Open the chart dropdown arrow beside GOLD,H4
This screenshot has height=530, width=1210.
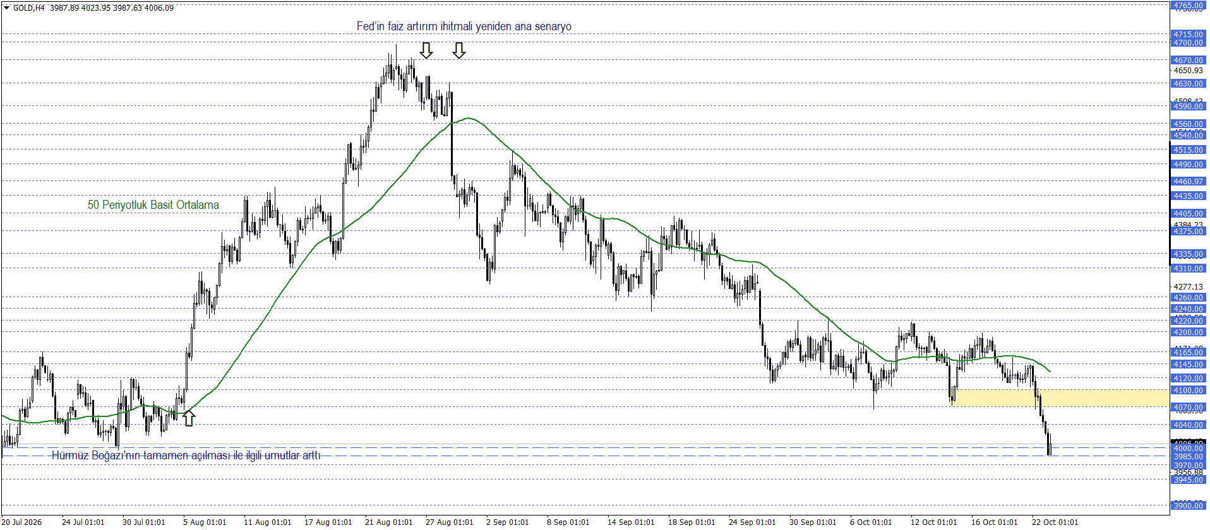[6, 8]
